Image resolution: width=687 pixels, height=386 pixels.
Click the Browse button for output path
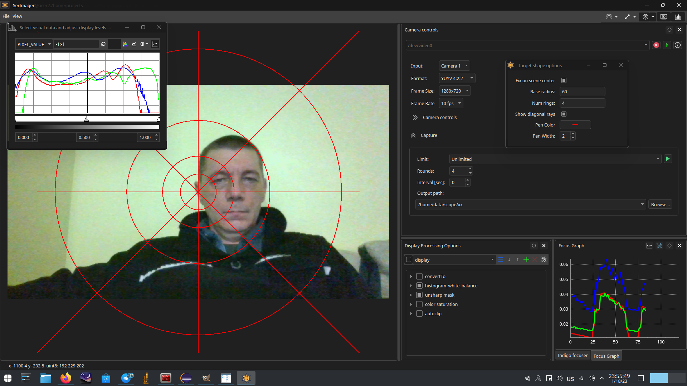660,204
